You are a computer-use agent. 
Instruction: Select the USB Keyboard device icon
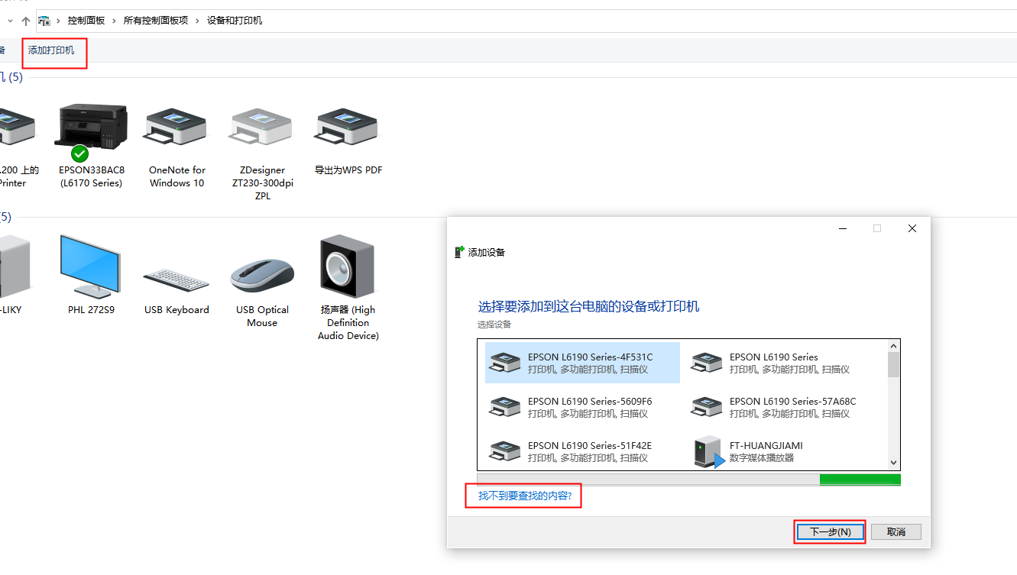click(x=177, y=279)
